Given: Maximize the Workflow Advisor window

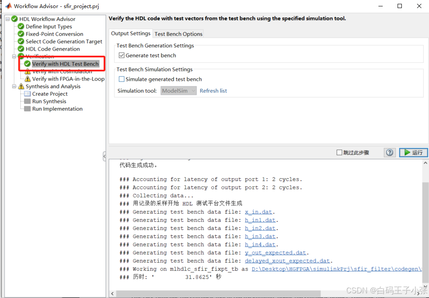Looking at the screenshot, I should [x=400, y=6].
